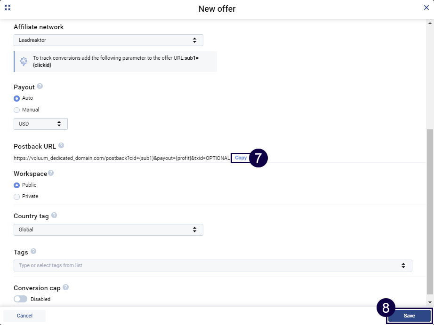Click the lightbulb tip icon

tap(24, 62)
